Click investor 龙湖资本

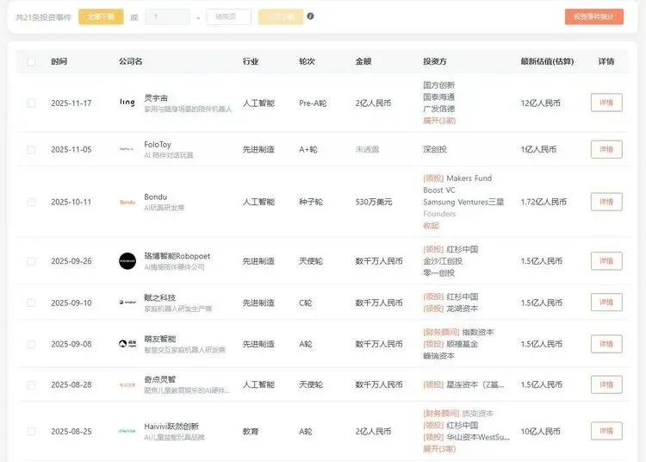pos(463,309)
